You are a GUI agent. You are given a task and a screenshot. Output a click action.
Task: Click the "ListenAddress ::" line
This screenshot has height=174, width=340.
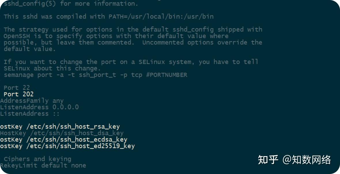30,114
